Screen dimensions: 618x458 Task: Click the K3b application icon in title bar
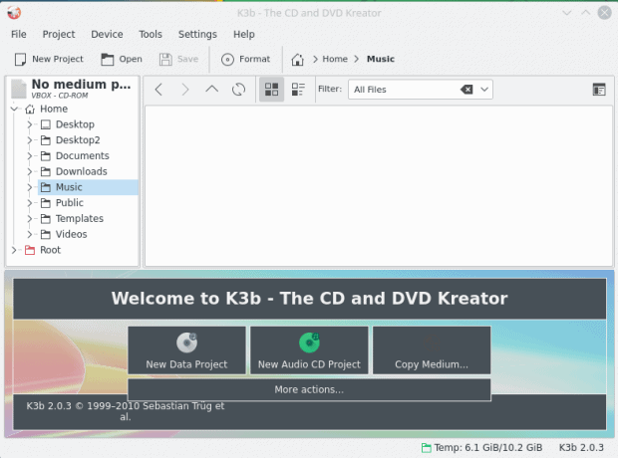pyautogui.click(x=14, y=13)
